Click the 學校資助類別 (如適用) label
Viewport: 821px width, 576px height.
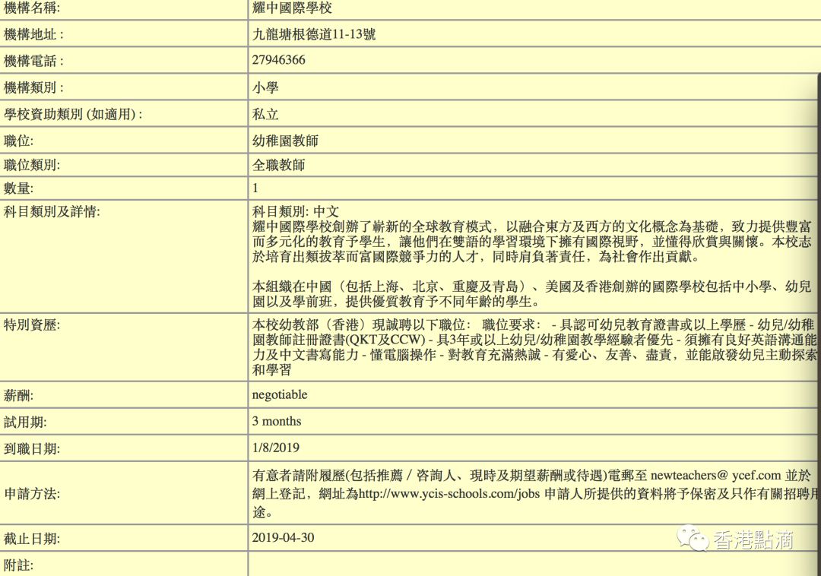(x=73, y=114)
